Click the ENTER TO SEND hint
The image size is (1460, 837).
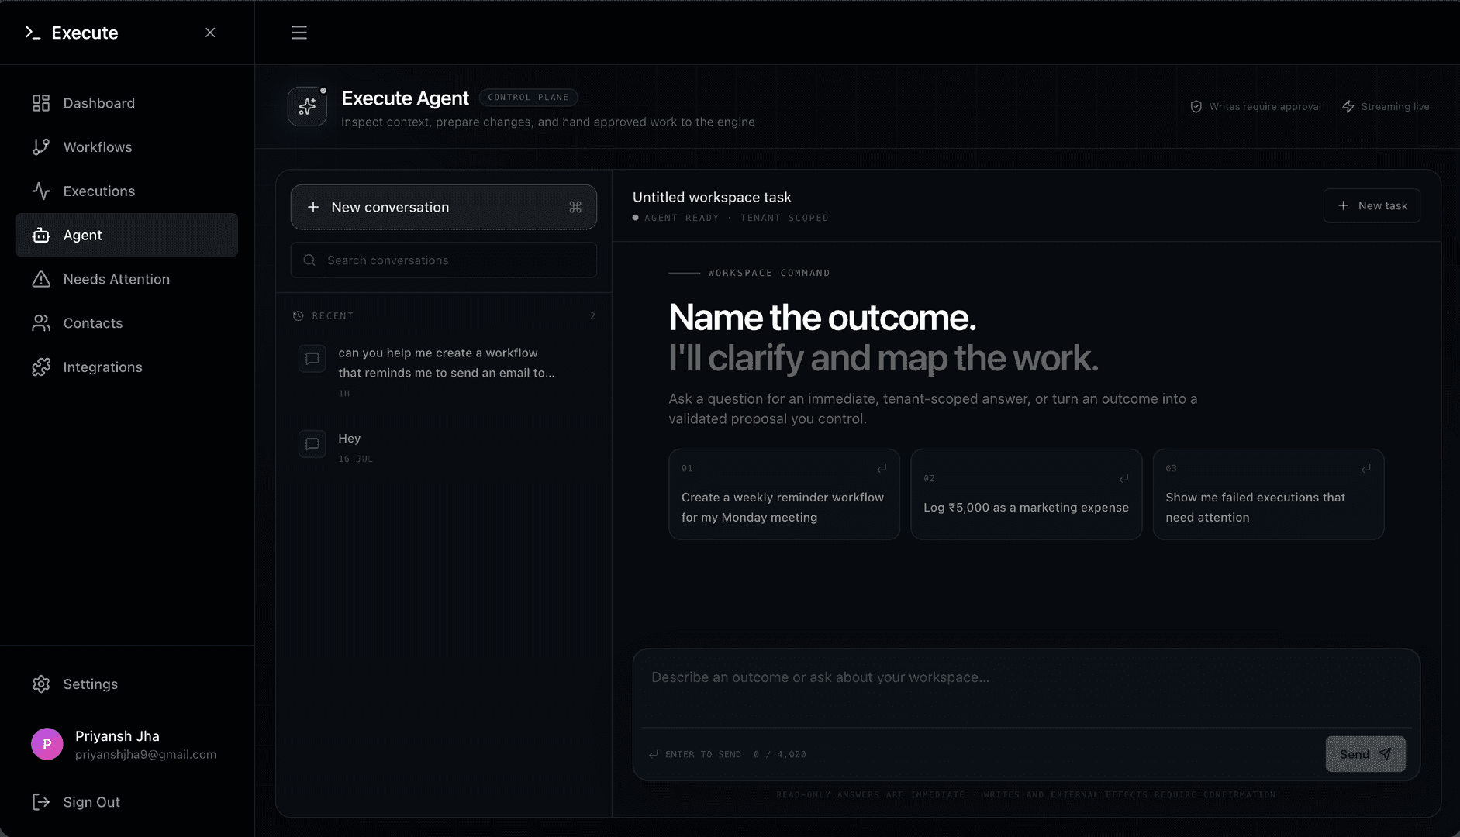[x=703, y=755]
